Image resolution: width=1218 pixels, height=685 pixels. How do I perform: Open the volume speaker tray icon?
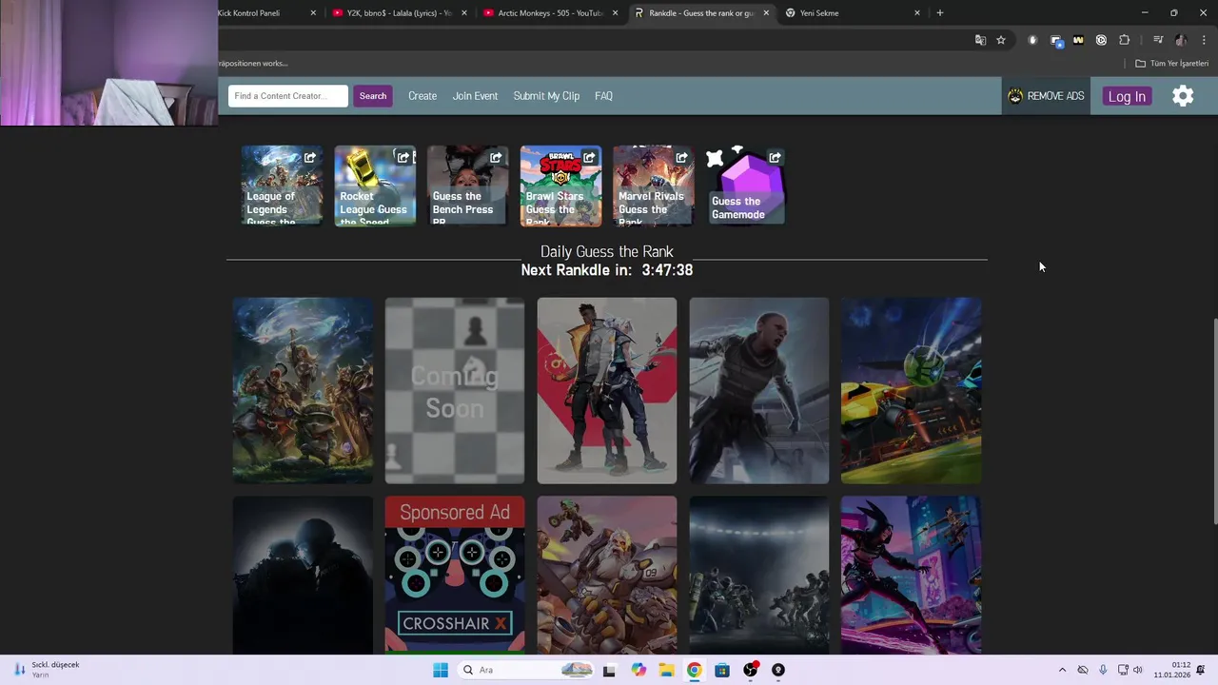coord(1137,670)
